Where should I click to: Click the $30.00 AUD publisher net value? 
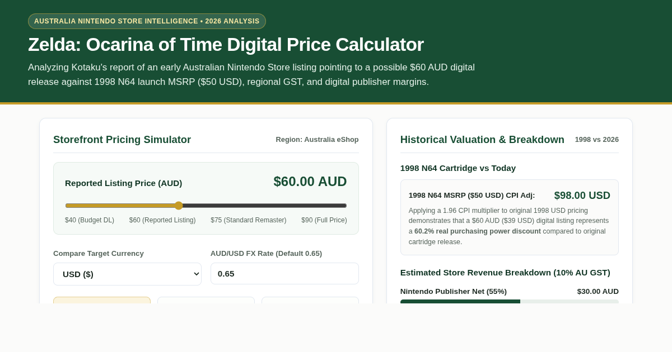pos(598,292)
